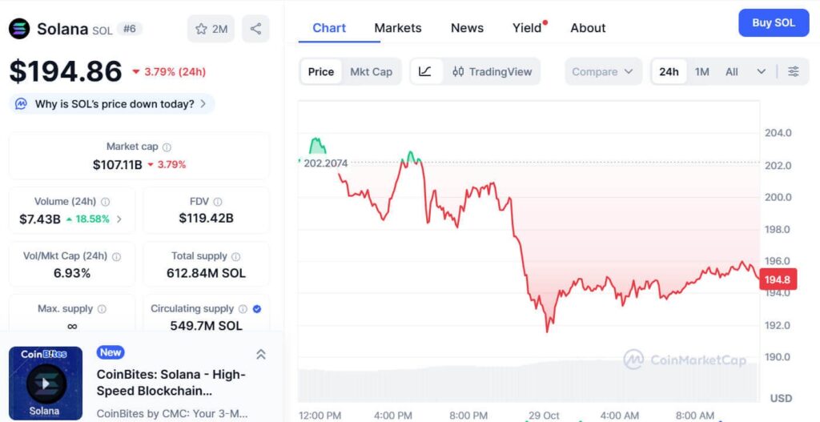Open "Why is SOL's price down today?"

click(112, 103)
